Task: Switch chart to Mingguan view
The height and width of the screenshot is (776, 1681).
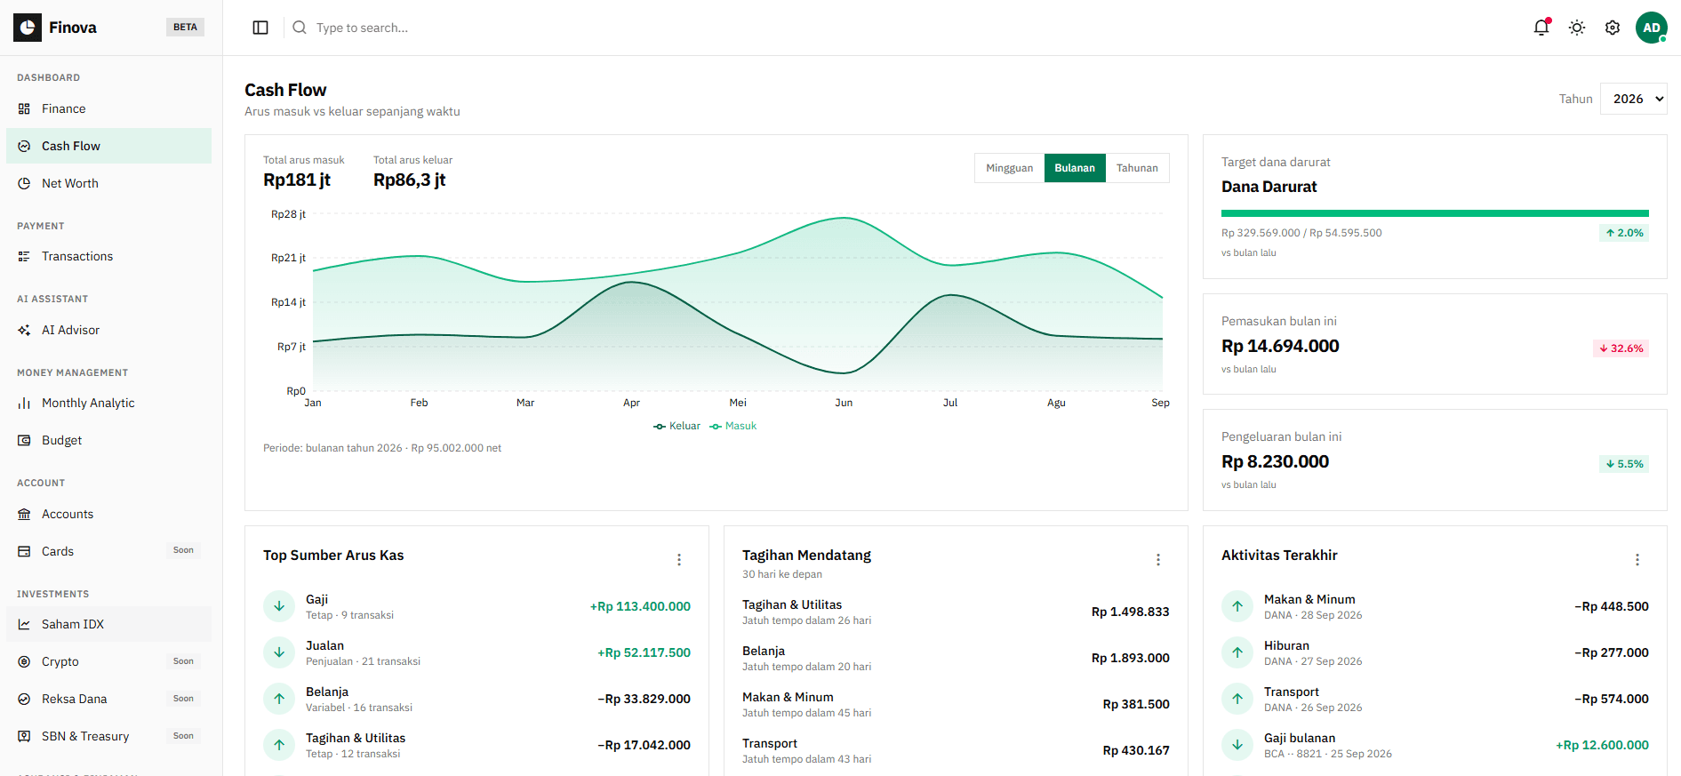Action: (x=1010, y=168)
